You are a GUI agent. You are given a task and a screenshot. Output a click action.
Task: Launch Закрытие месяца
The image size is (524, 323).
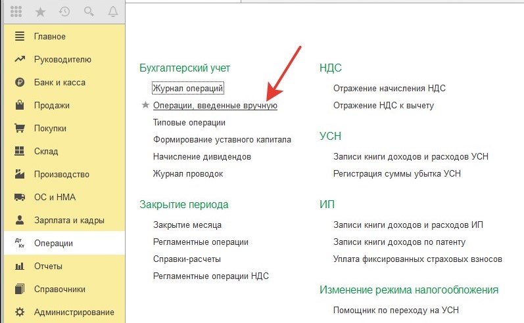pyautogui.click(x=187, y=225)
